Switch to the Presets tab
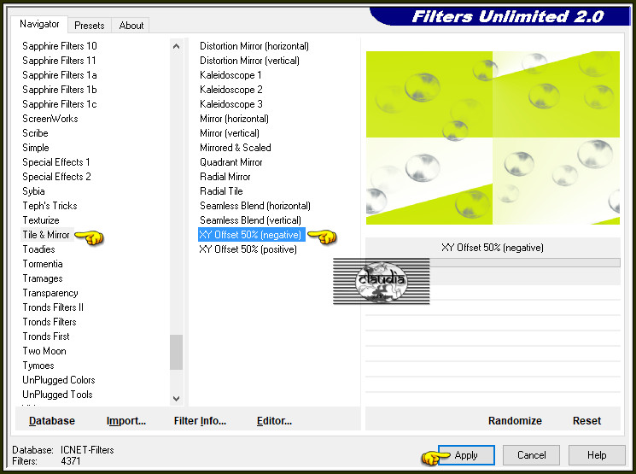The width and height of the screenshot is (636, 474). (90, 25)
